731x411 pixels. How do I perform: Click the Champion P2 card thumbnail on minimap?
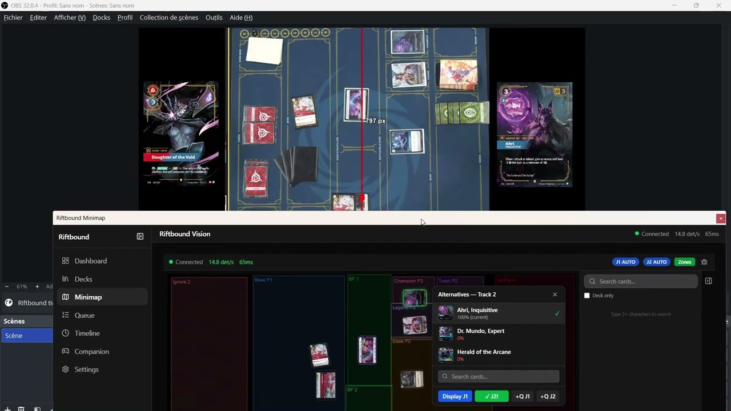click(415, 297)
